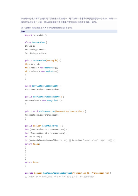Click 'transactions = new ArrayList<>();' statement
Image resolution: width=138 pixels, height=196 pixels.
pos(44,101)
